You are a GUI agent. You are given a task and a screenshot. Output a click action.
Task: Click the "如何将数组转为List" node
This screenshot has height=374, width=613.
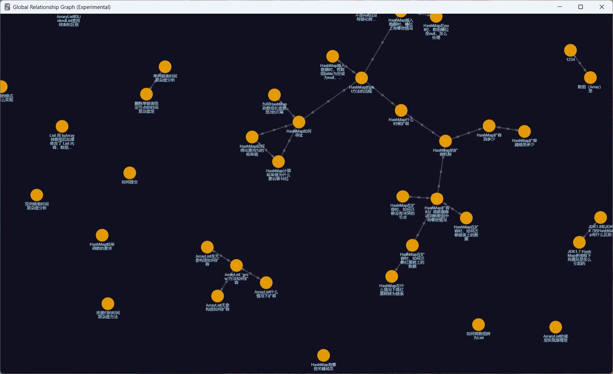pyautogui.click(x=478, y=325)
